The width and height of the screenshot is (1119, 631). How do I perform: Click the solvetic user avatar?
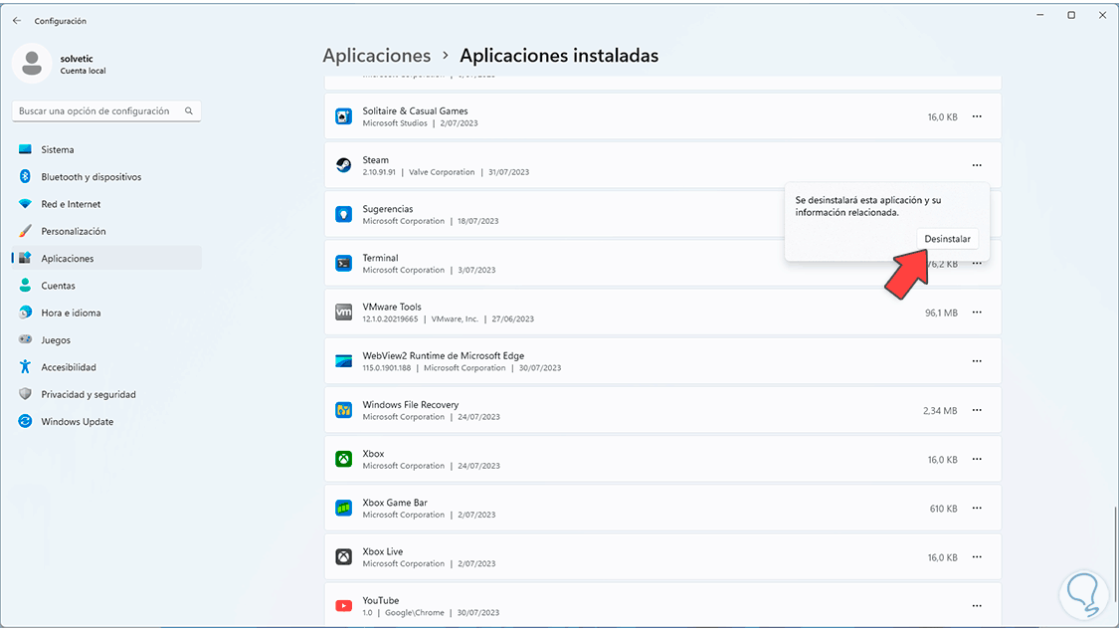[32, 63]
